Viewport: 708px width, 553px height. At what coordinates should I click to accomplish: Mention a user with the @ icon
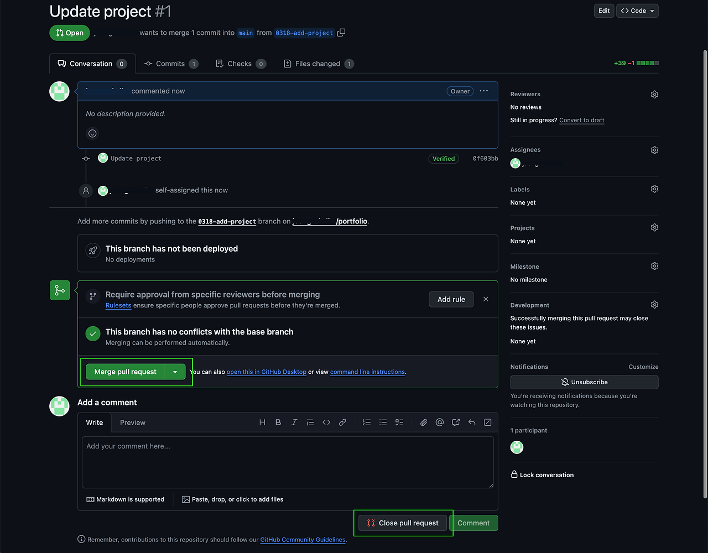point(439,422)
